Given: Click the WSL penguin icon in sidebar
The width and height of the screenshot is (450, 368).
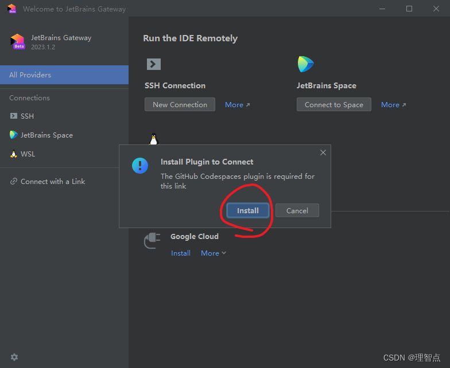Looking at the screenshot, I should pyautogui.click(x=14, y=154).
